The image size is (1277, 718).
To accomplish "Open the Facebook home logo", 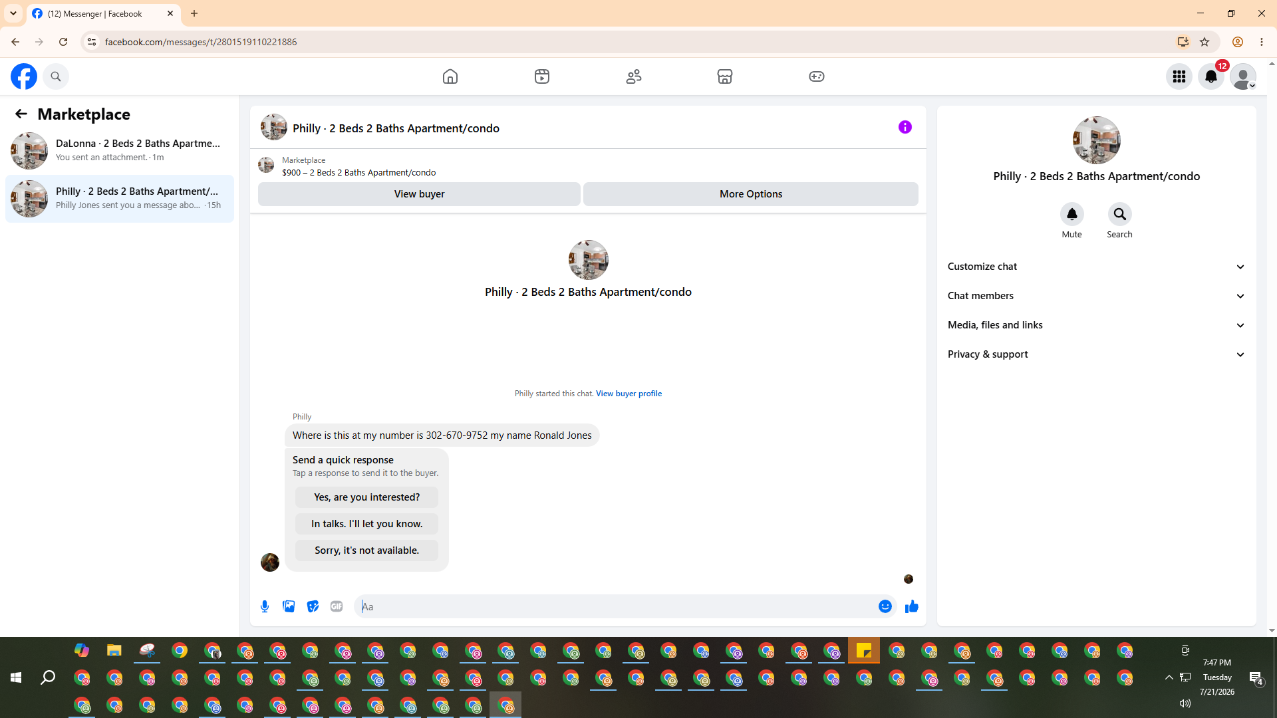I will point(24,76).
